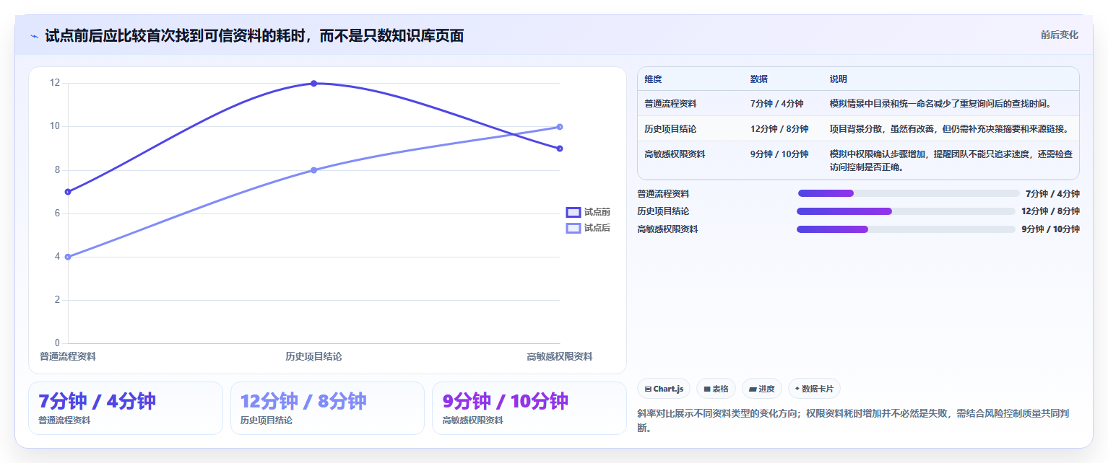Click the lightning icon beside the header title
Screen dimensions: 1108x463
point(34,36)
